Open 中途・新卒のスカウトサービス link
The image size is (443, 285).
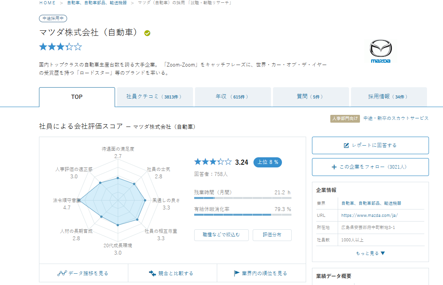(x=396, y=118)
